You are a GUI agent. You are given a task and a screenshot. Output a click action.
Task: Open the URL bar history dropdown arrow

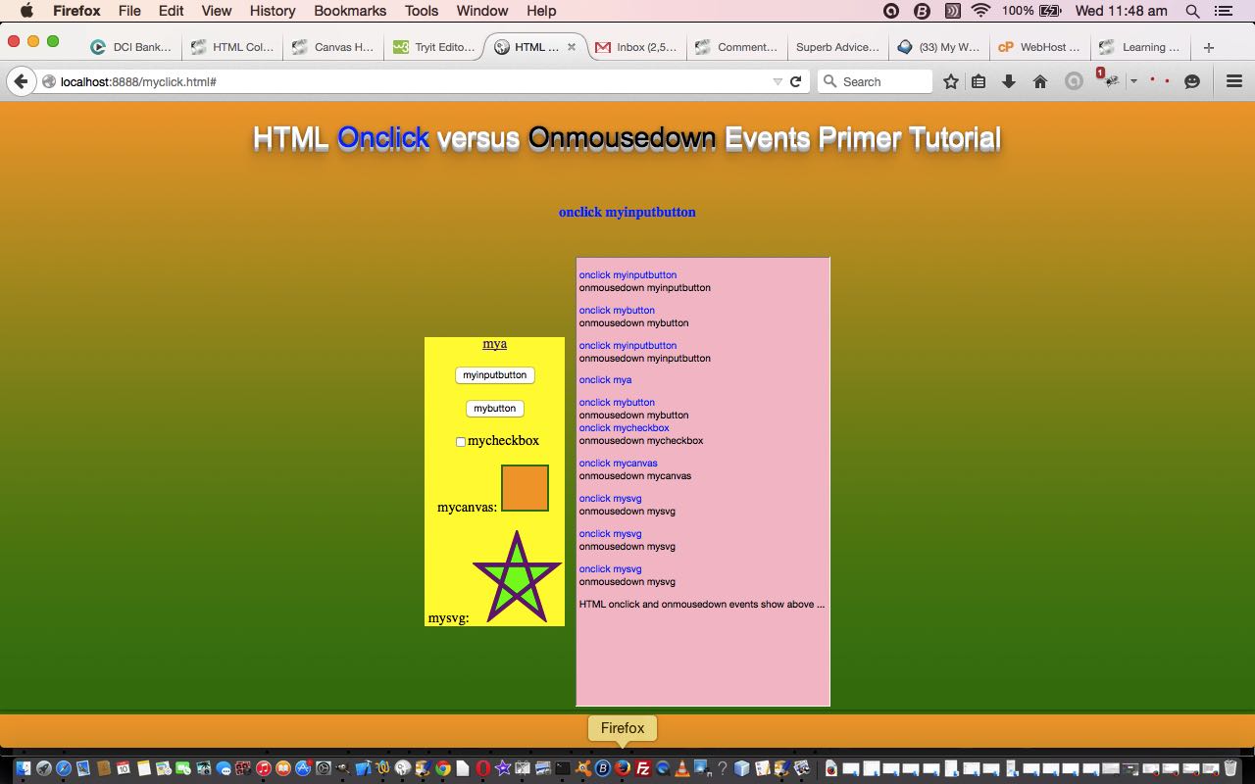pos(778,82)
